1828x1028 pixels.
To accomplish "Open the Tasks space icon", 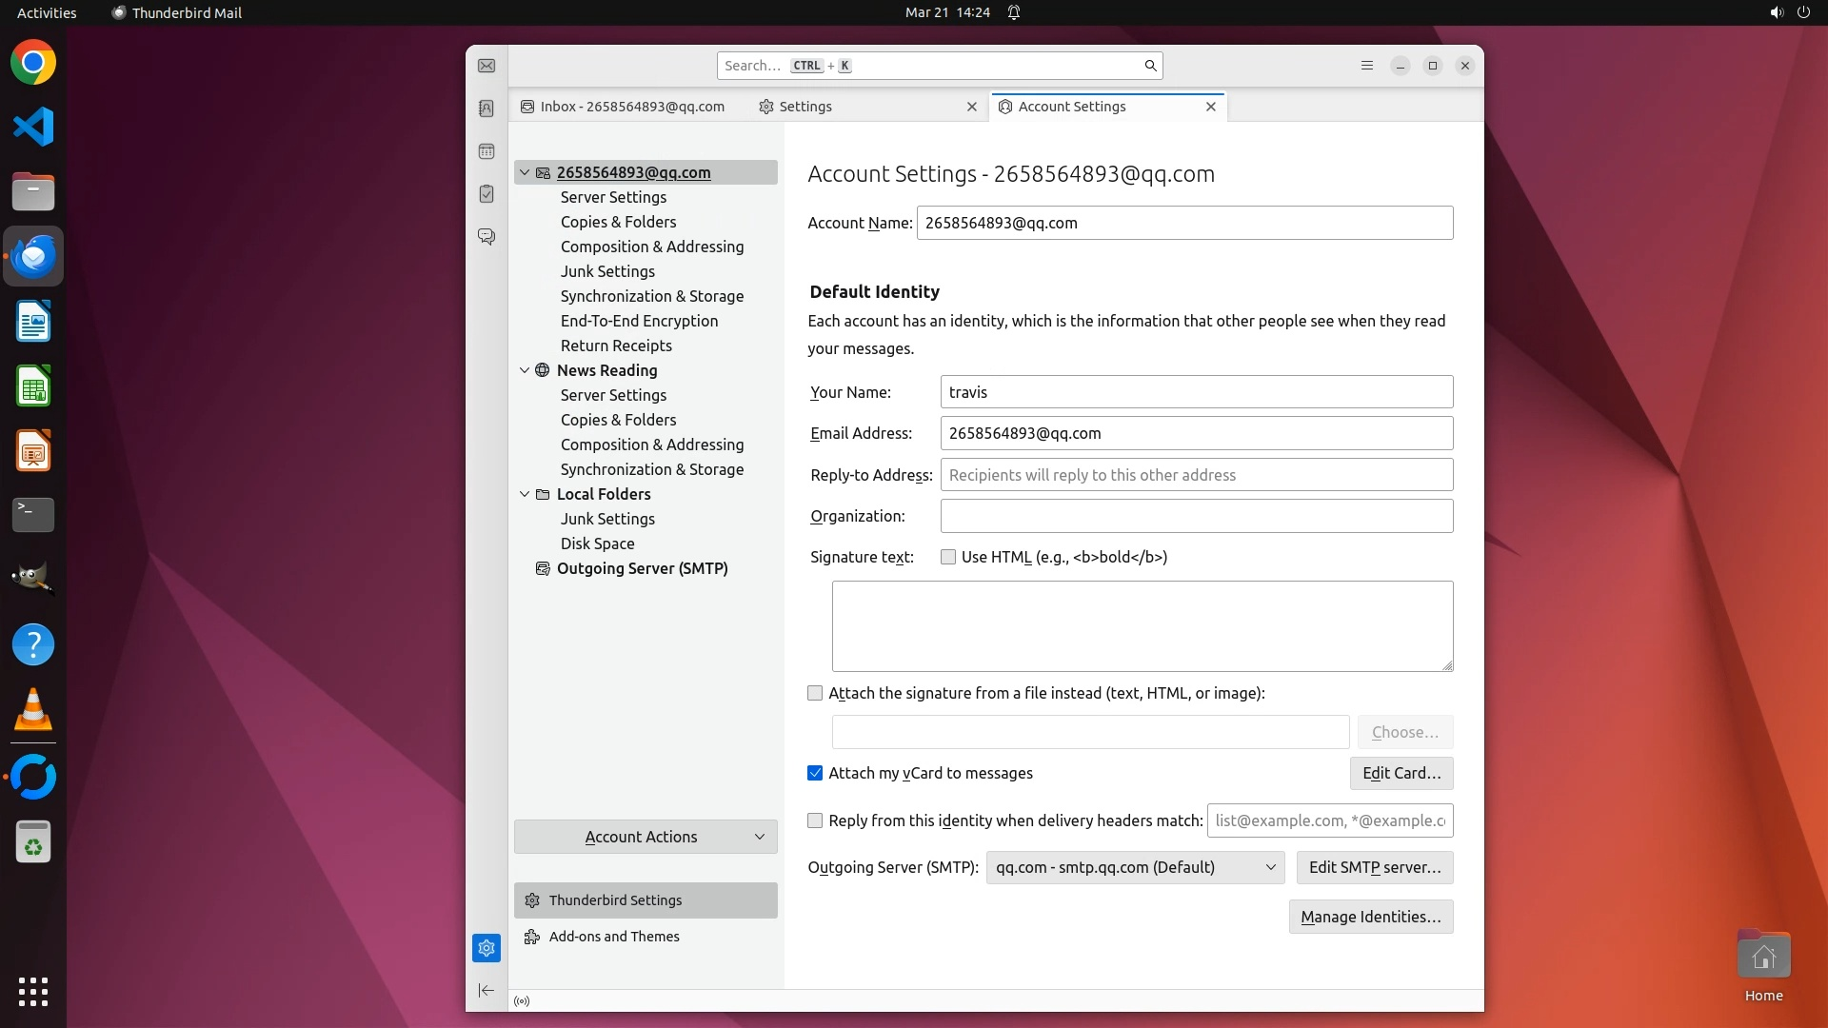I will (487, 194).
